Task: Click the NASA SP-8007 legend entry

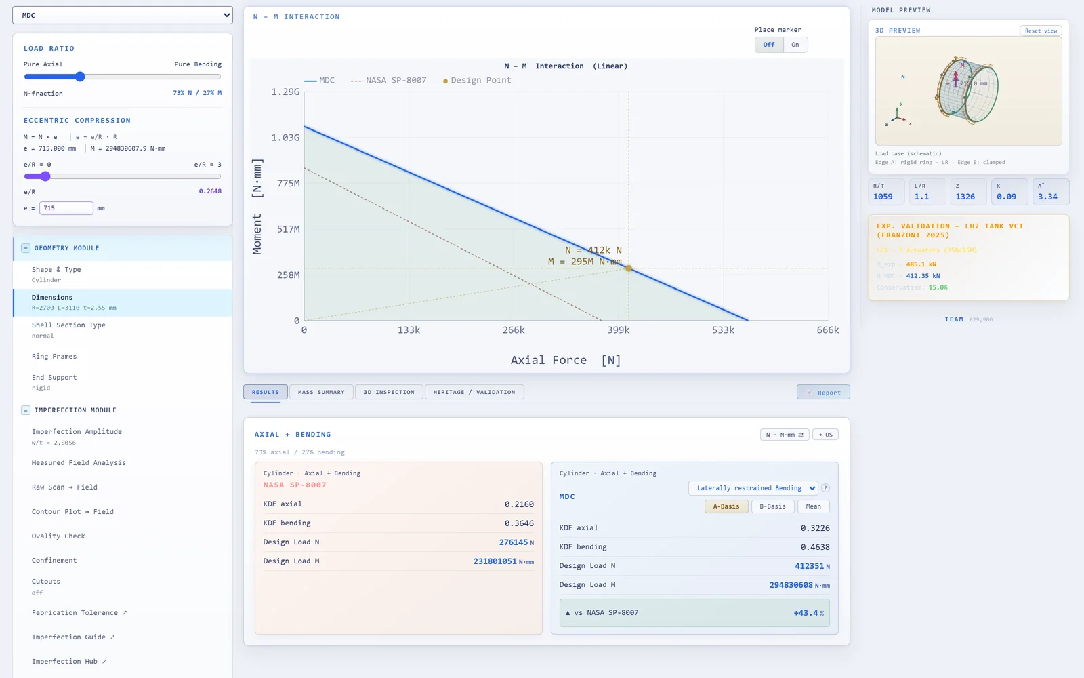Action: point(389,80)
